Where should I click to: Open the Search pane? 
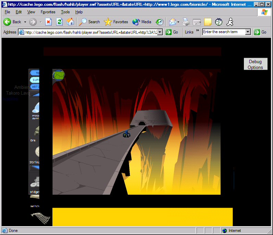point(89,22)
